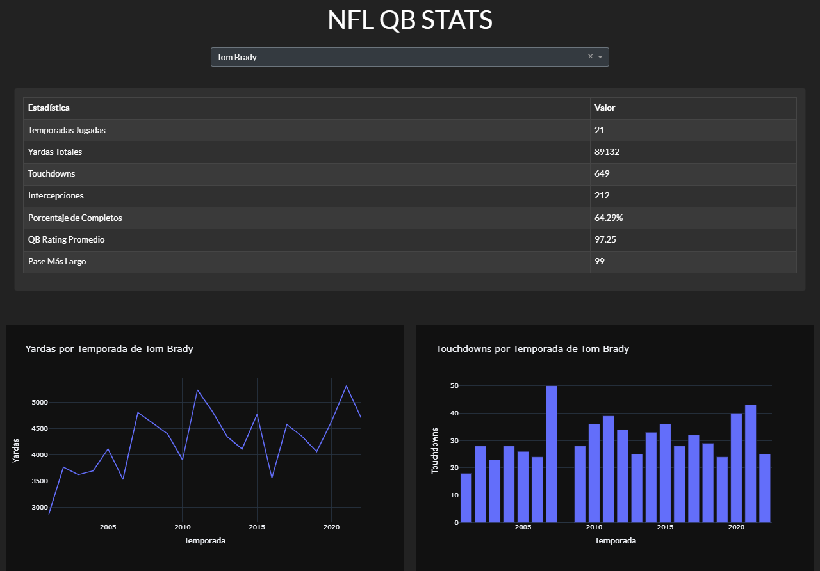Click the QB Rating Promedio label
The height and width of the screenshot is (571, 820).
tap(67, 239)
